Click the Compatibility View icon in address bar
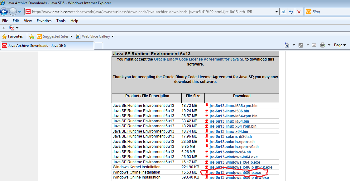Screen dimensions: 350x181 click(283, 12)
